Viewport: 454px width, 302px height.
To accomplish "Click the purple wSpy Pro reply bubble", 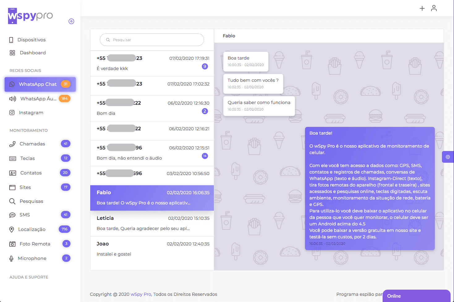I will (x=370, y=188).
